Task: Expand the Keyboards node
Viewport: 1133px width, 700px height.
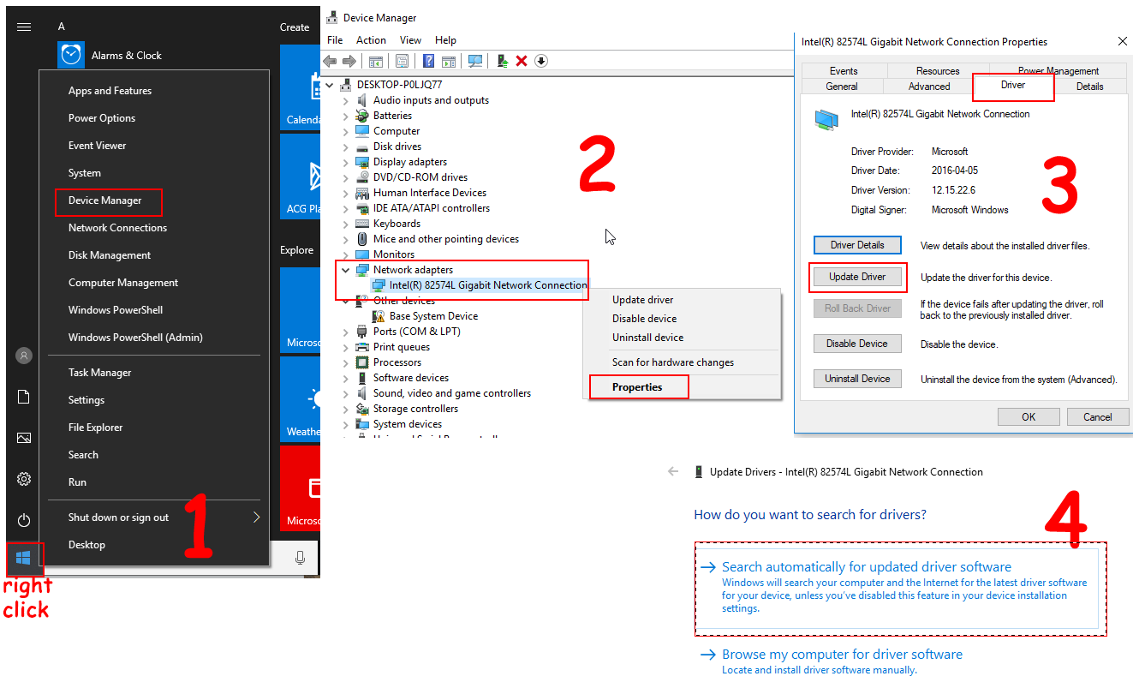Action: point(346,224)
